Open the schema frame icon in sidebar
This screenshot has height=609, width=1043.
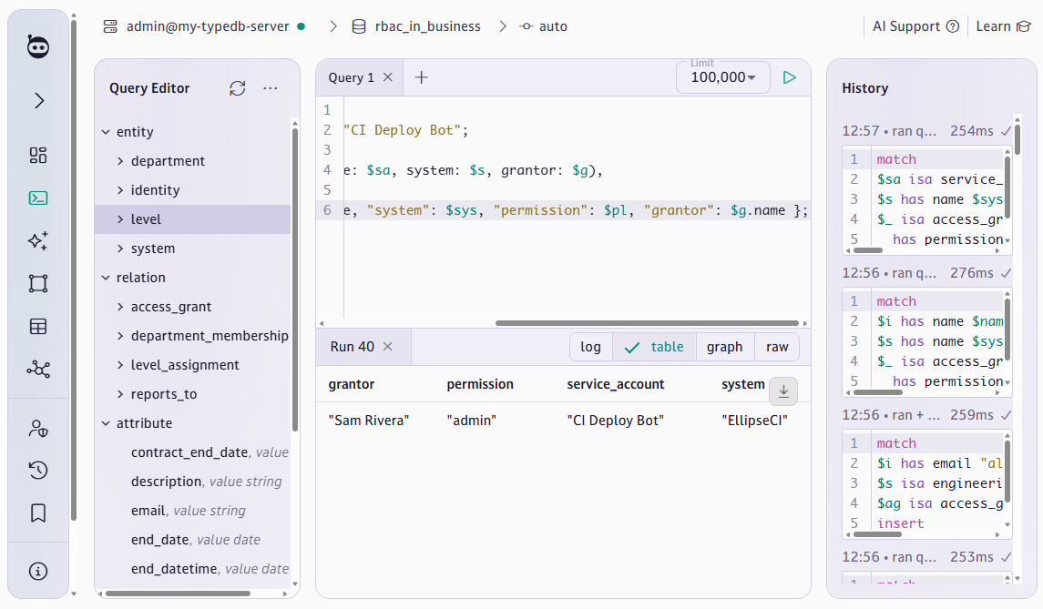click(x=38, y=283)
